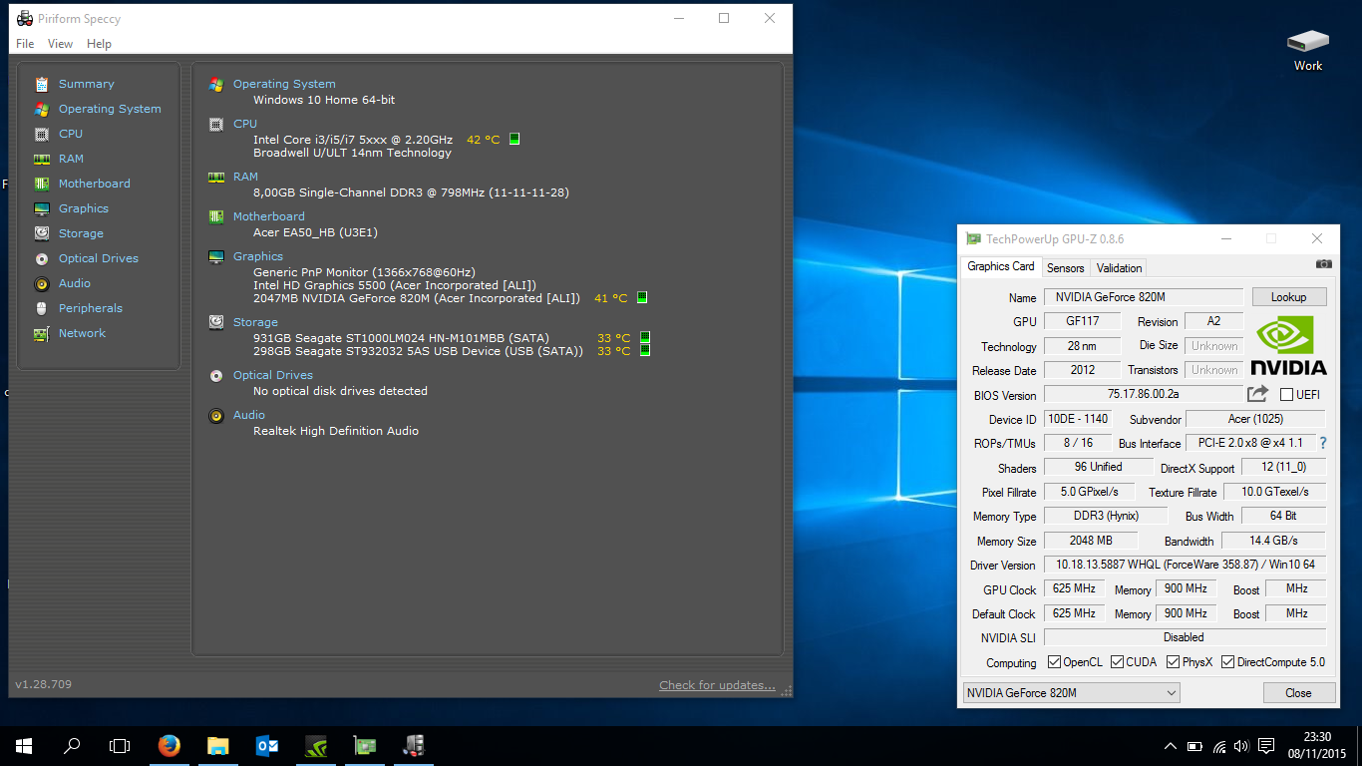Click the text "Acer EA50_HB (U3E1)"
Screen dimensions: 1362x766
pos(315,232)
